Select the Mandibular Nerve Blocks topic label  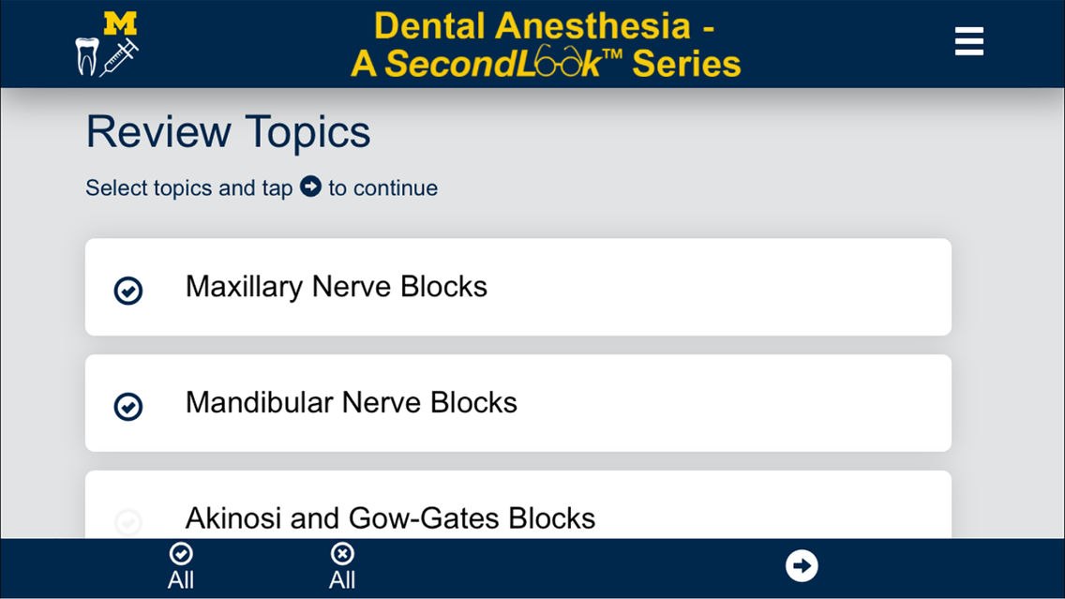click(x=351, y=402)
